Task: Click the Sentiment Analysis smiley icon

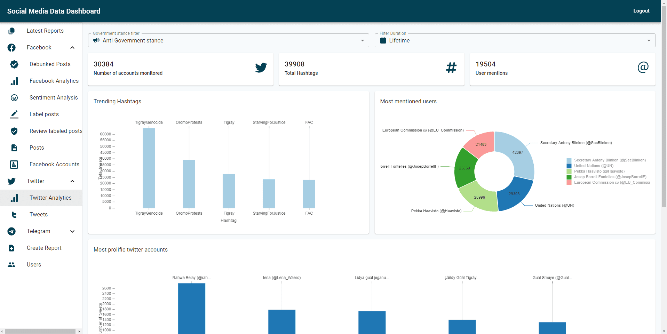Action: (x=14, y=98)
